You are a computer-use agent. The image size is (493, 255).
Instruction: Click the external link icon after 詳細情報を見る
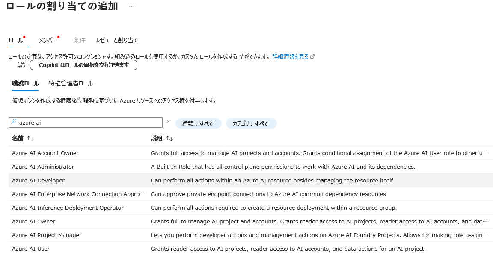click(312, 56)
